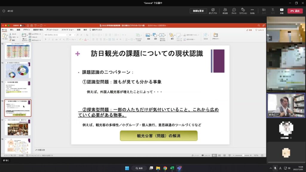306x172 pixels.
Task: Open the スライドショー ribbon tab
Action: pyautogui.click(x=68, y=30)
